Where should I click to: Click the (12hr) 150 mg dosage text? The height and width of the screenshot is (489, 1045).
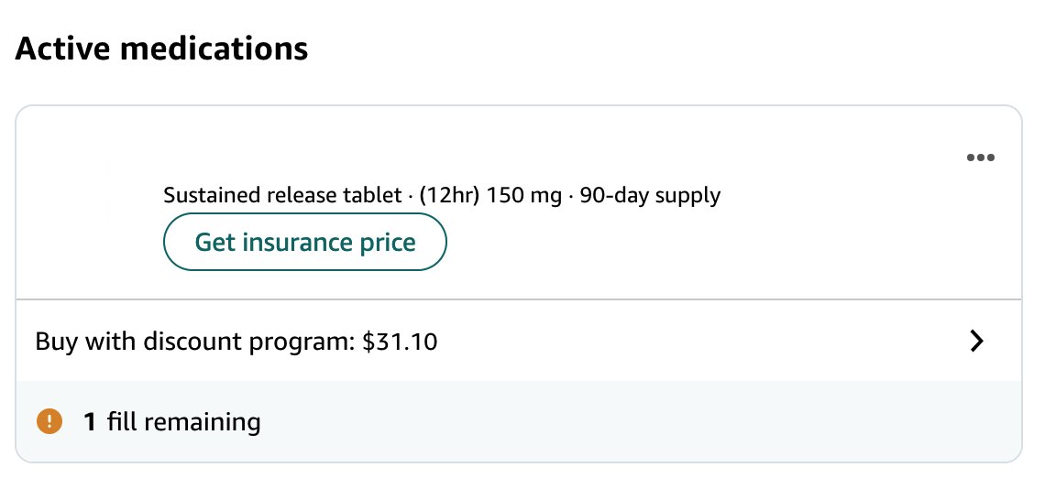tap(493, 195)
